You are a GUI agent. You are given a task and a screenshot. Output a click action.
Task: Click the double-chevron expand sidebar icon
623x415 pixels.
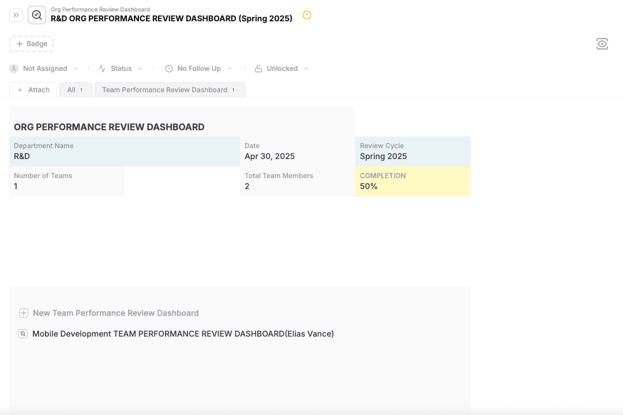point(16,15)
